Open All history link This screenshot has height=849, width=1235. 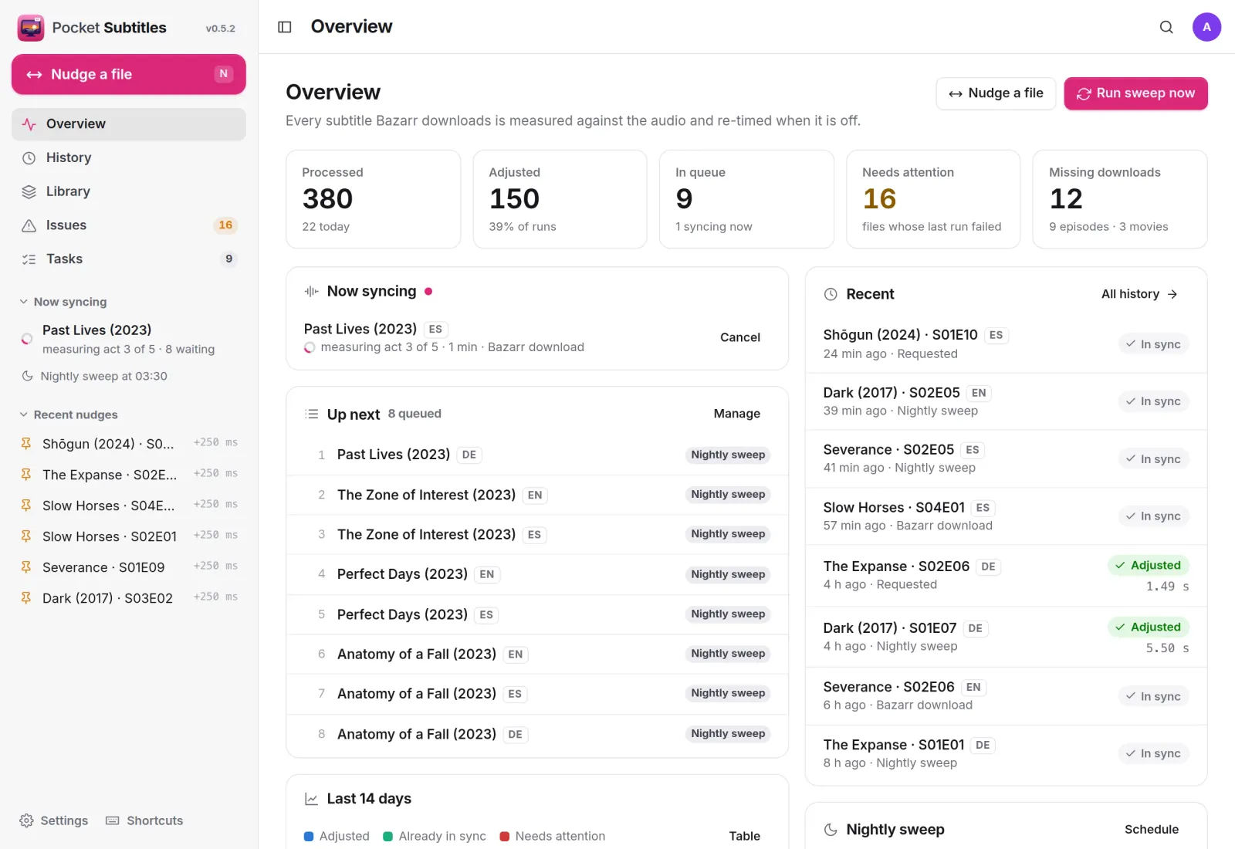(x=1139, y=294)
